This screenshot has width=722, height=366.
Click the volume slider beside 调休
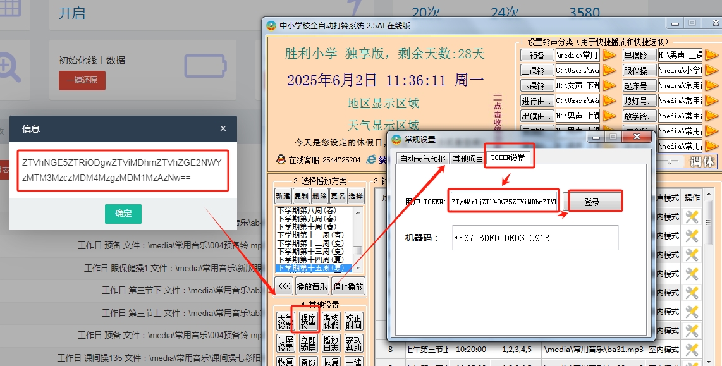coord(670,161)
